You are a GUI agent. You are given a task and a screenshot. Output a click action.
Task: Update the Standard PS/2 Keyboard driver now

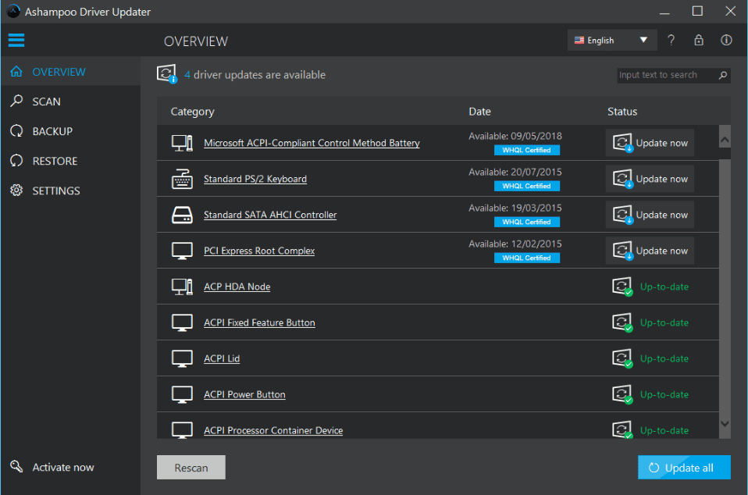[650, 179]
